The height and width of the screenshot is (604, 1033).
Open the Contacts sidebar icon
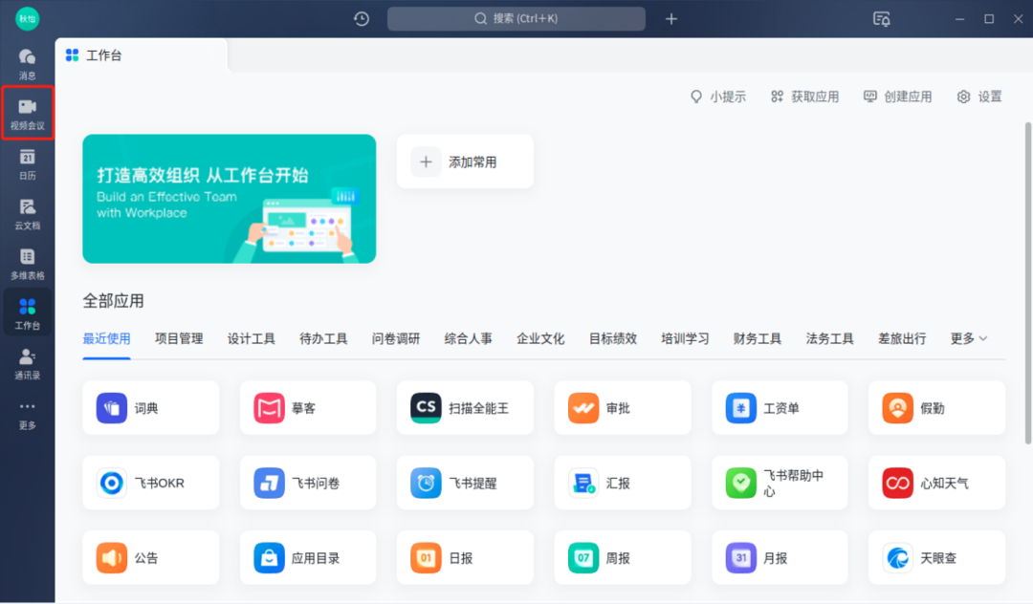pos(27,362)
